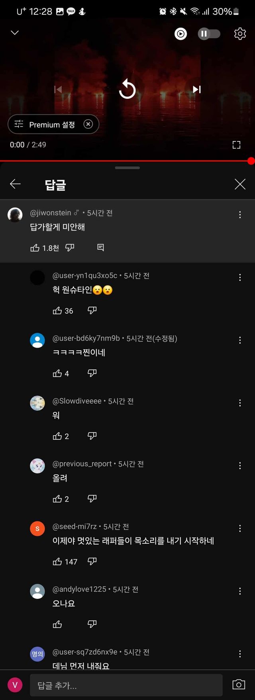Open the Premium 설정 filter icon
Viewport: 255px width, 700px height.
pos(18,124)
